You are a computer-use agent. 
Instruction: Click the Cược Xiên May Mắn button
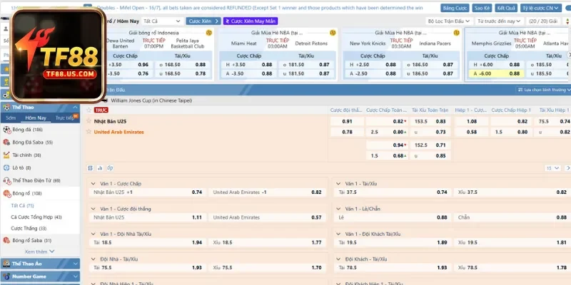(251, 21)
